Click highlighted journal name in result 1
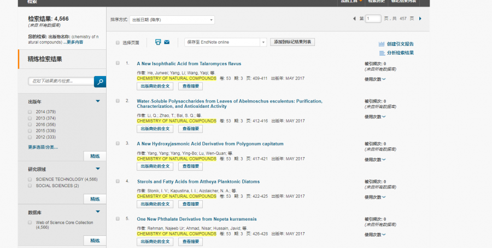 click(177, 78)
